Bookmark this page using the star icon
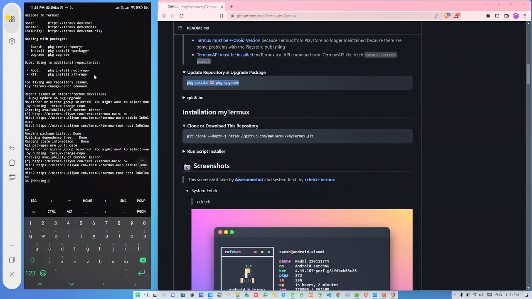 point(221,16)
